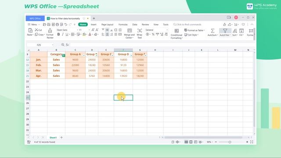Open a new document tab with the plus
The width and height of the screenshot is (281, 158).
point(94,18)
